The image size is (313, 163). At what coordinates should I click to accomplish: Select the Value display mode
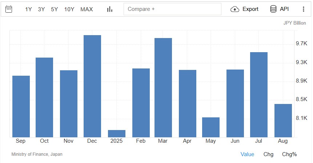247,154
